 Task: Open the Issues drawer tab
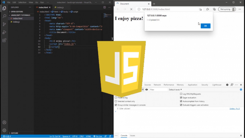coord(133,136)
